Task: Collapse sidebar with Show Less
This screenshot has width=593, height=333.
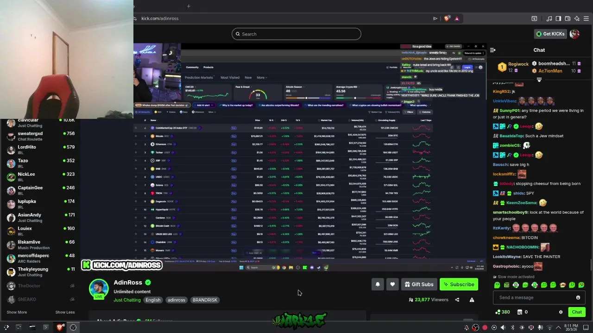Action: pyautogui.click(x=65, y=312)
